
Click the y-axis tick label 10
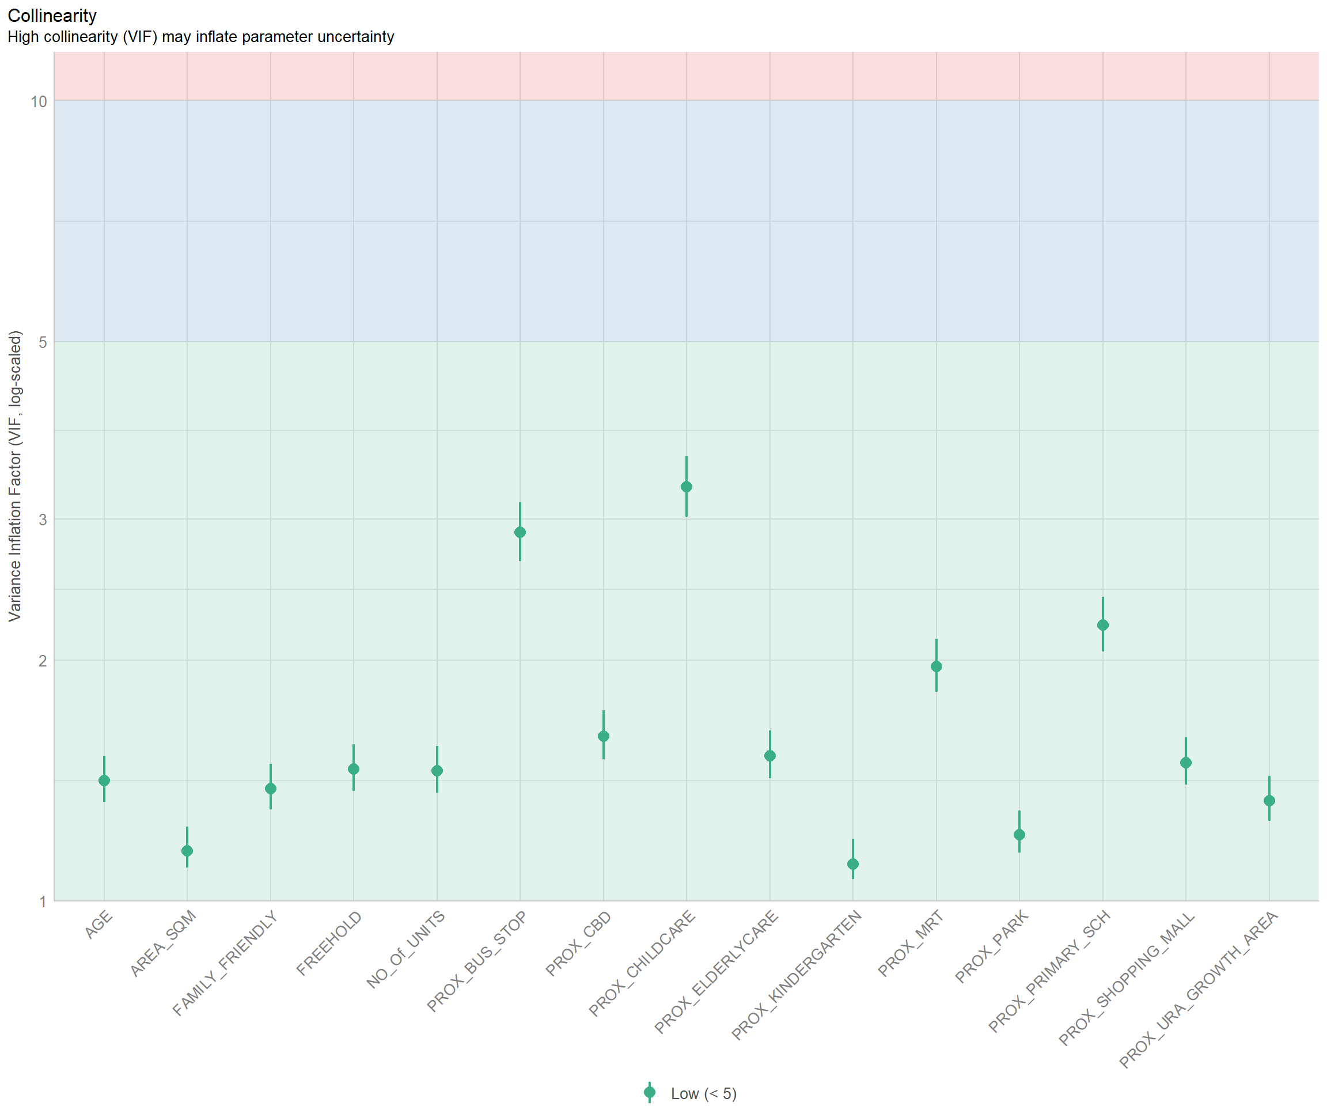tap(39, 102)
